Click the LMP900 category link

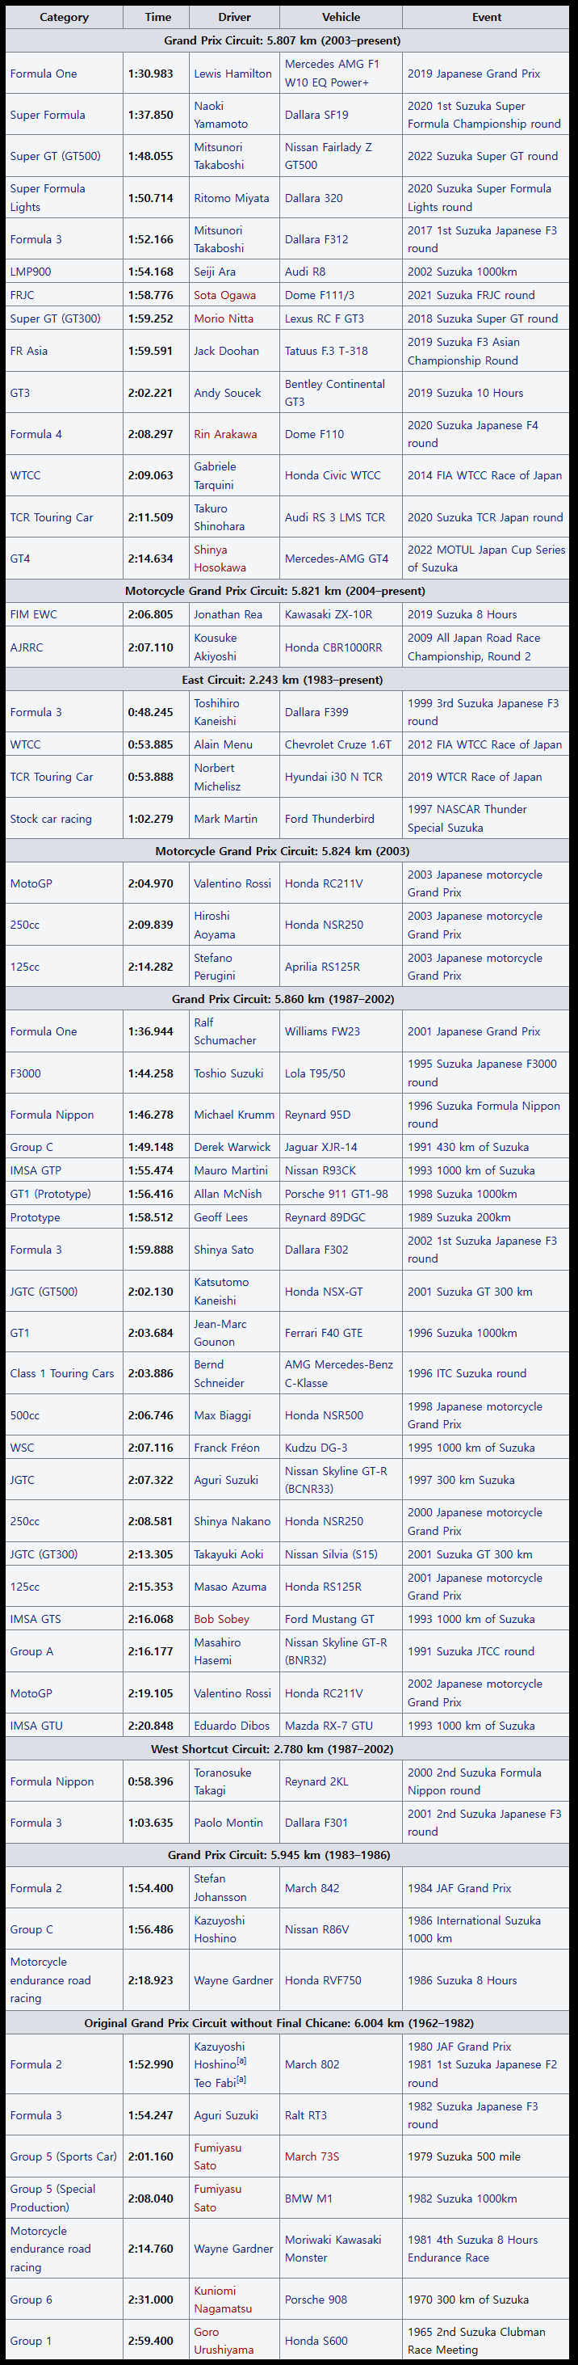31,272
